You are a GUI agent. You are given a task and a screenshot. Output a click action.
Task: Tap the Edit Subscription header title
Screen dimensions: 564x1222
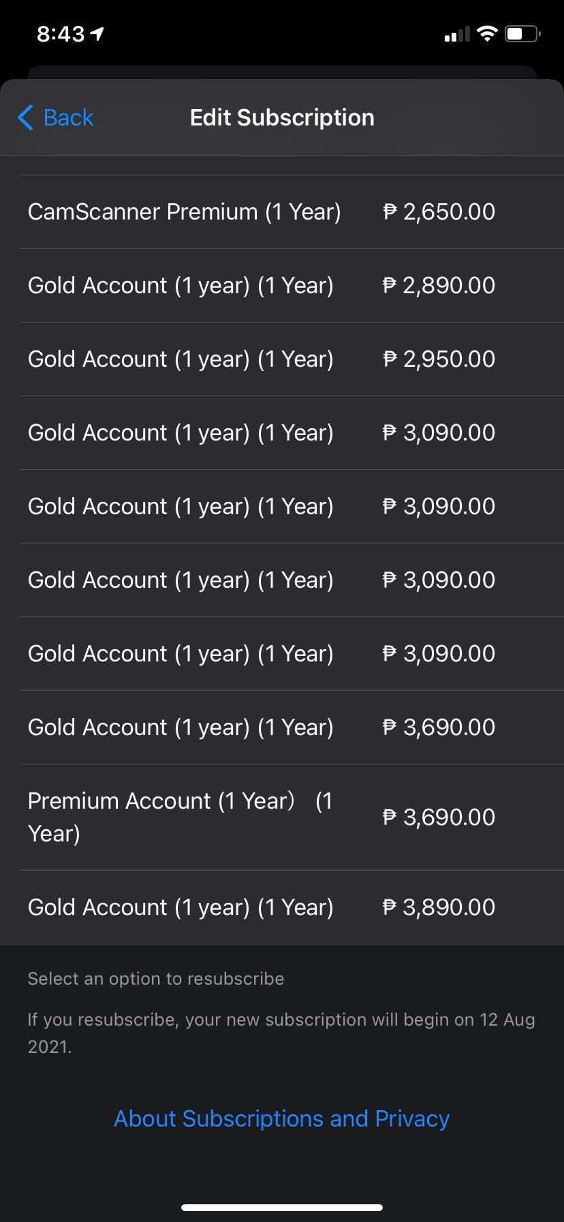point(282,117)
